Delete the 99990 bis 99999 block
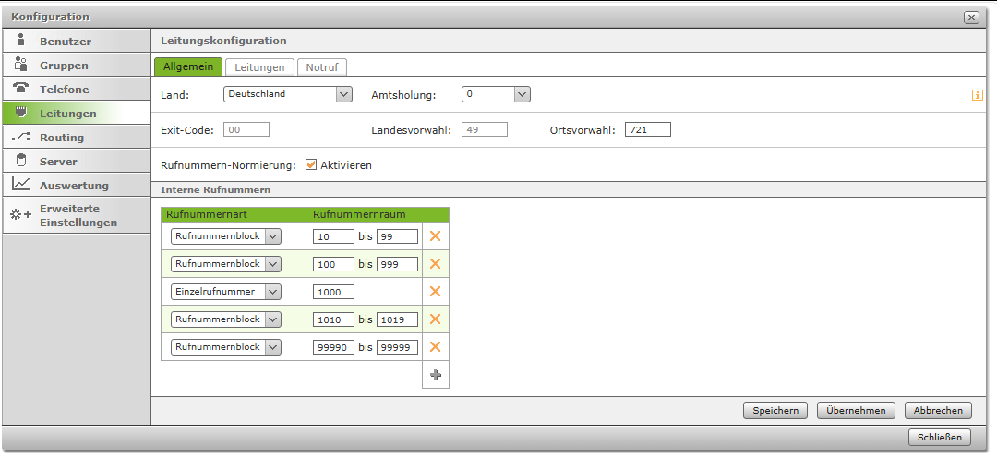The height and width of the screenshot is (458, 997). click(x=435, y=347)
